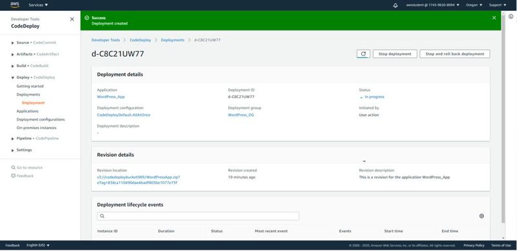This screenshot has height=251, width=517.
Task: Open the WordPress_DG deployment group link
Action: [x=241, y=115]
